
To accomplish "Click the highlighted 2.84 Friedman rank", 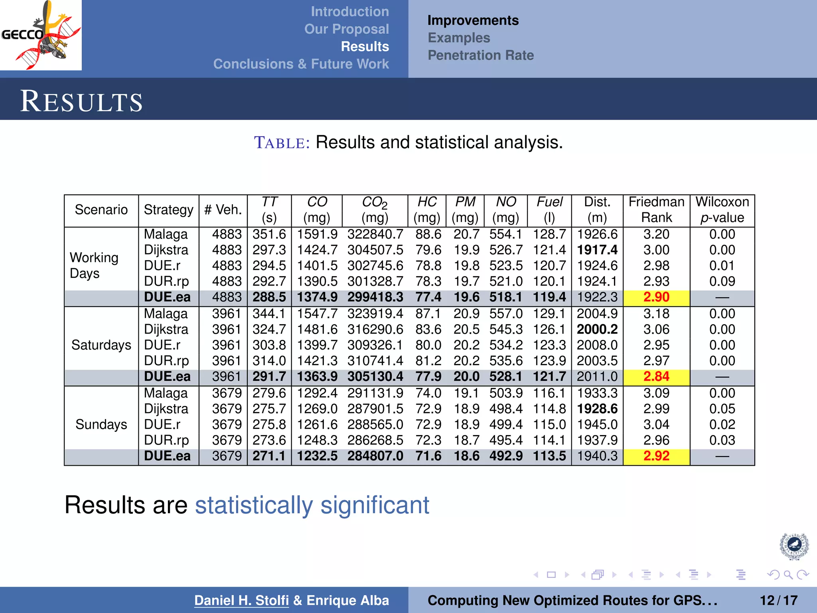I will click(656, 376).
